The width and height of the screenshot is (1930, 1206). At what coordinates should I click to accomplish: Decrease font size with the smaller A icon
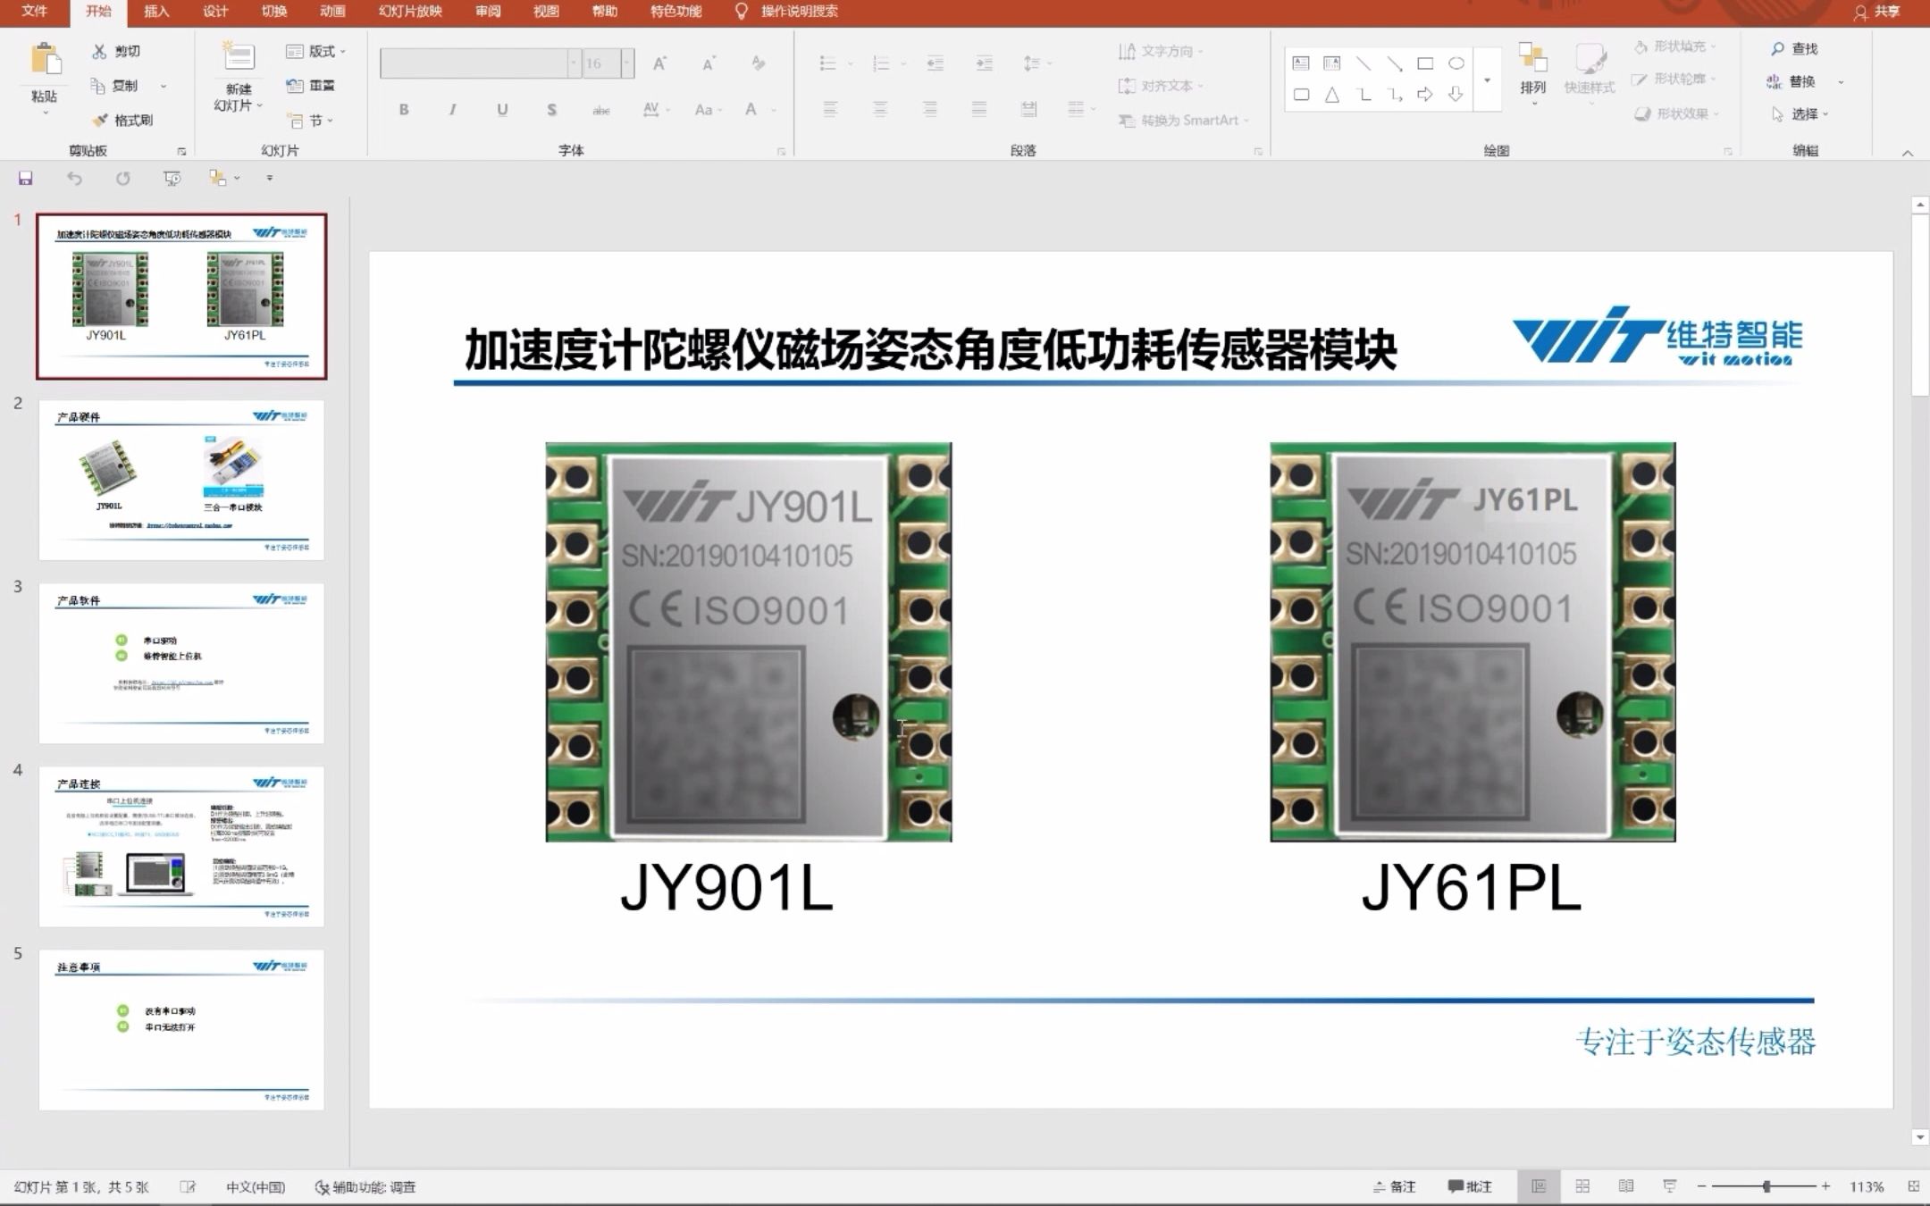[709, 63]
